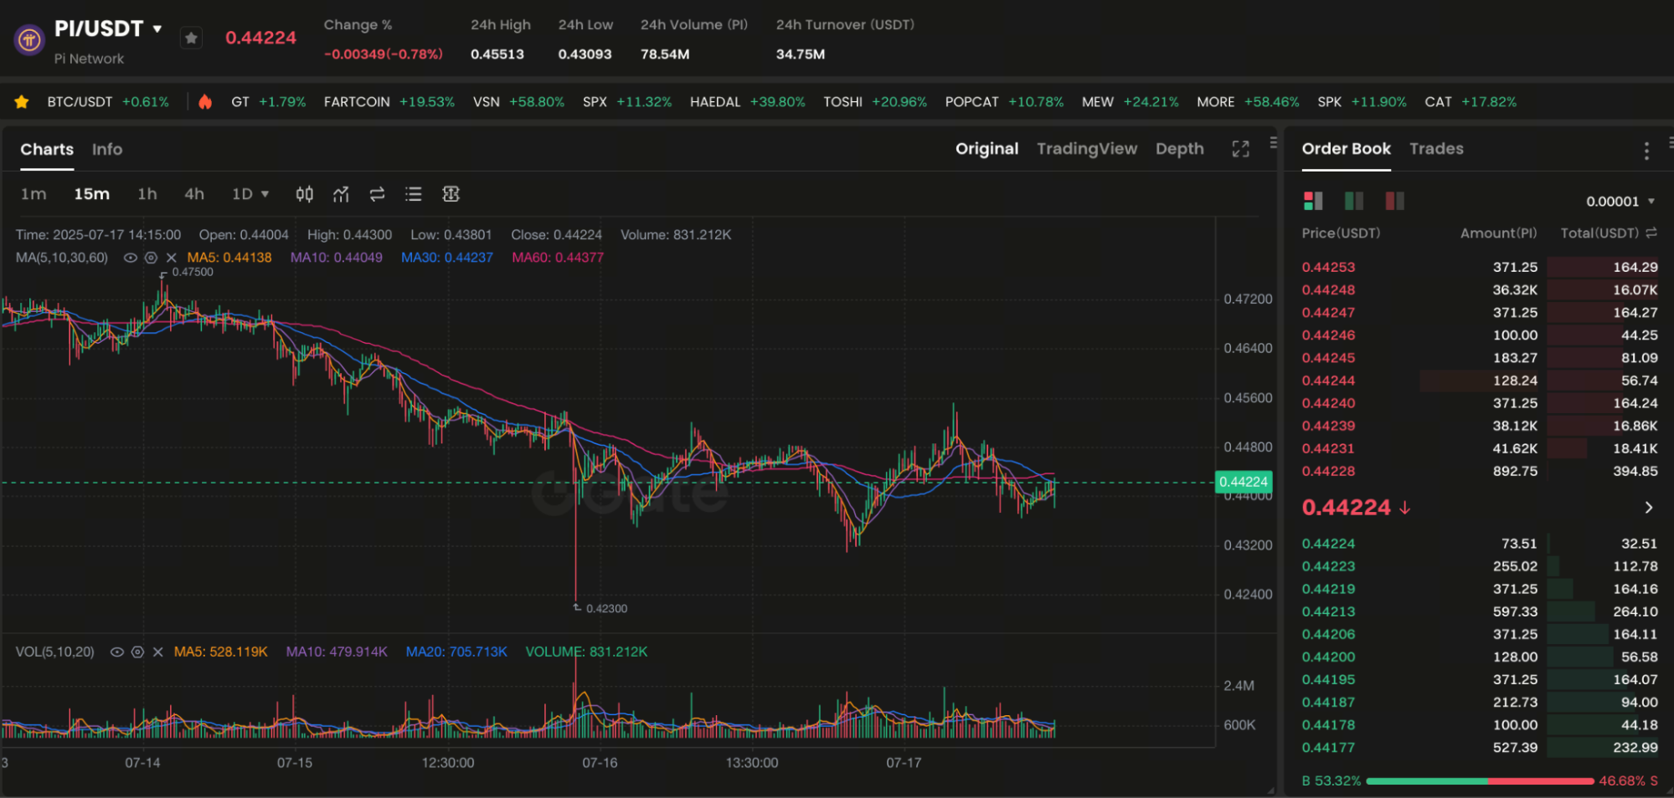Click the swap arrows icon in the chart toolbar
The width and height of the screenshot is (1674, 798).
(377, 194)
